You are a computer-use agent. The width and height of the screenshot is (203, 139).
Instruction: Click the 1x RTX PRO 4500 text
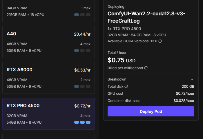click(124, 29)
